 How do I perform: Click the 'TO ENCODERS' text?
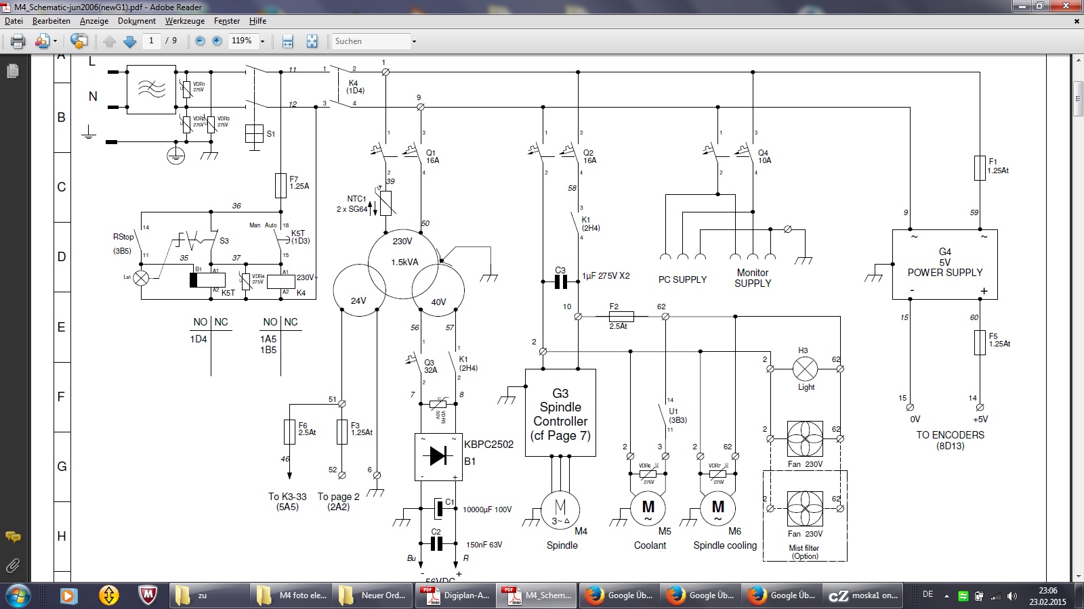pos(951,435)
